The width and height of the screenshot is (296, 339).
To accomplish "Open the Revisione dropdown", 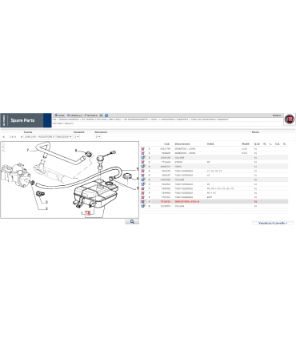I will tap(98, 136).
